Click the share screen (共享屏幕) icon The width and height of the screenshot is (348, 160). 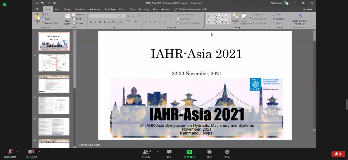[x=189, y=152]
